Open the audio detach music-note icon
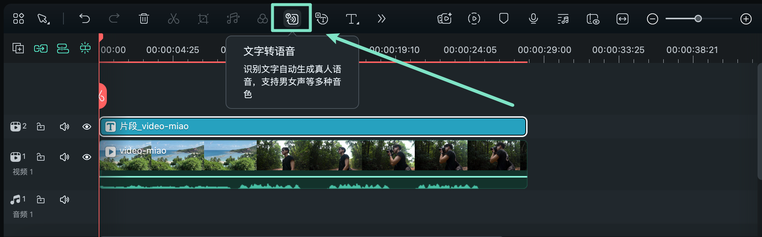The image size is (762, 237). click(233, 19)
